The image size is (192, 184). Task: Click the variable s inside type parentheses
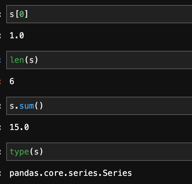(36, 152)
